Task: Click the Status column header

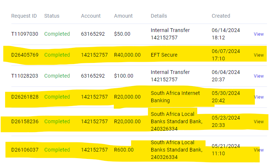Action: click(x=52, y=16)
